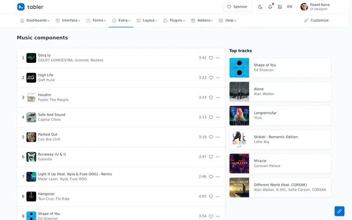Open more options for Partied Out
352x220 pixels.
[x=218, y=137]
